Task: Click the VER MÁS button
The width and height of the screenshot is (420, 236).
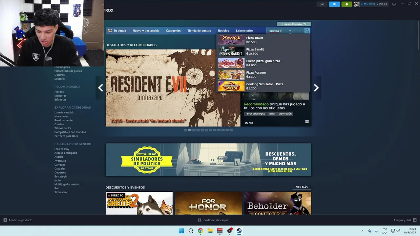Action: pyautogui.click(x=302, y=187)
